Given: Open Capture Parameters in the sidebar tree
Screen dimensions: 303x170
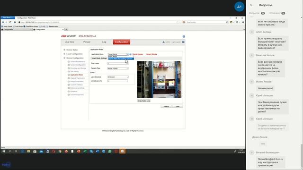Looking at the screenshot, I should coord(78,78).
